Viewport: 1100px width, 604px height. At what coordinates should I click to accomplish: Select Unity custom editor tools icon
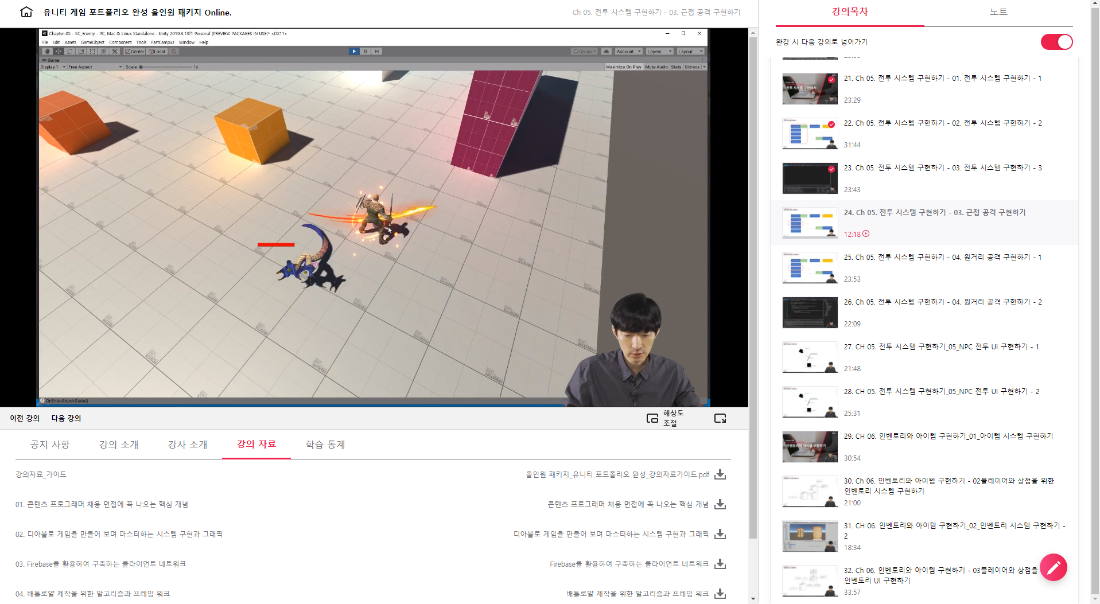pos(114,51)
